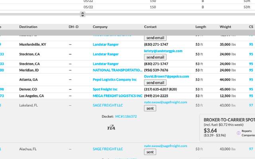Click phone (956) 539-7676
Viewport: 255px width, 159px height.
pos(156,70)
